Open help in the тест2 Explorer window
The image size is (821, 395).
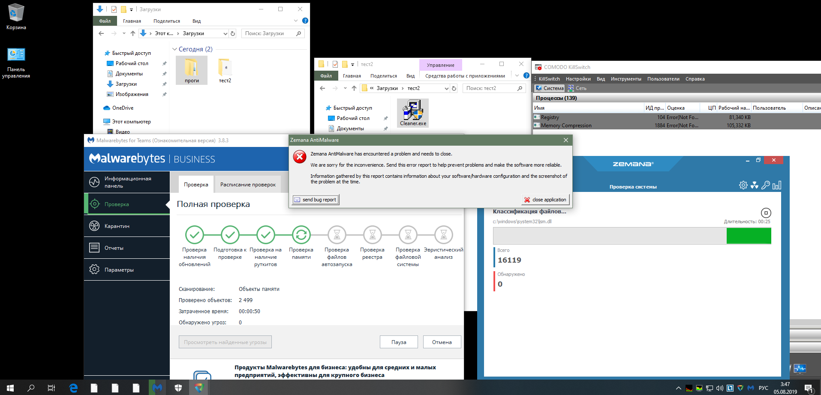click(526, 76)
